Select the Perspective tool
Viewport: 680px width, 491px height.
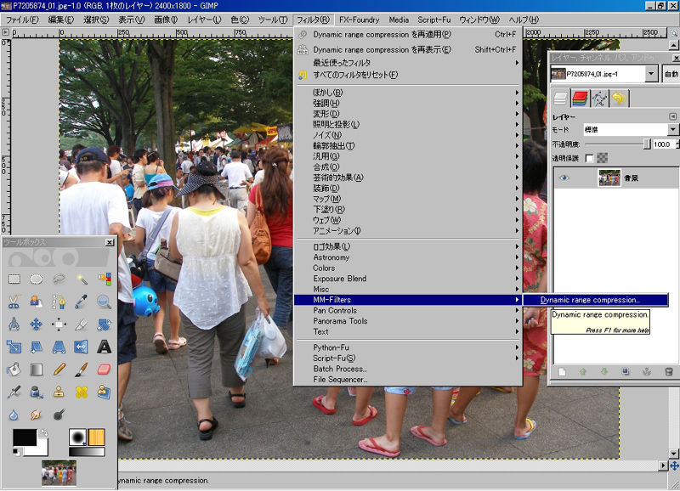point(59,347)
